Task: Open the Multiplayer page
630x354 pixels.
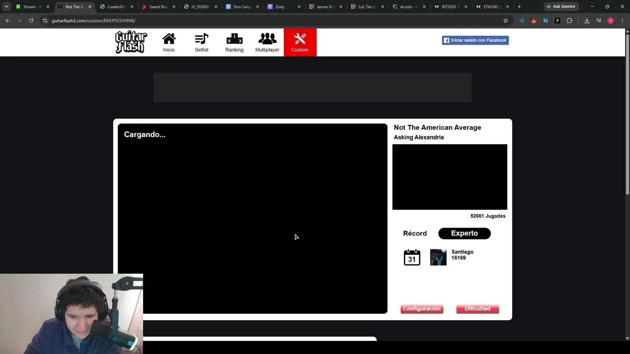Action: 267,42
